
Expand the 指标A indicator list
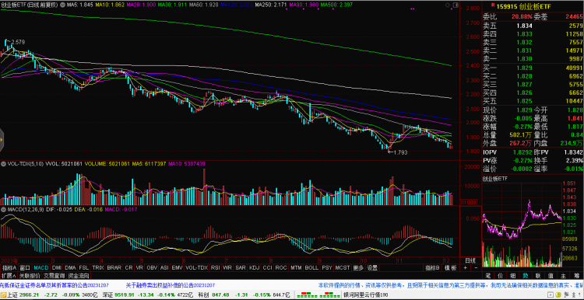point(9,267)
